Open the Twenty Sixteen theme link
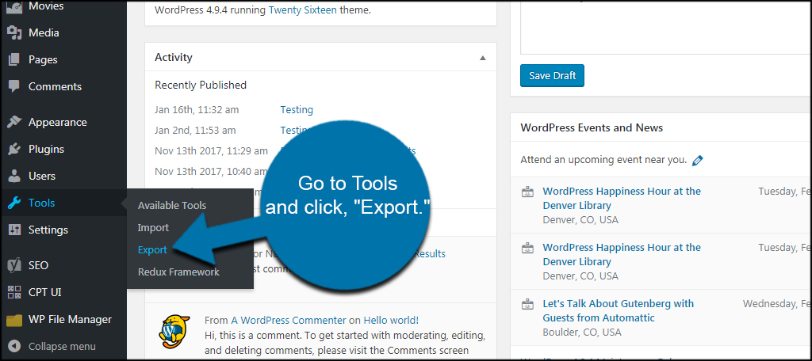812x361 pixels. [302, 9]
